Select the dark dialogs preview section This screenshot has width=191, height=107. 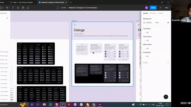[x=102, y=73]
